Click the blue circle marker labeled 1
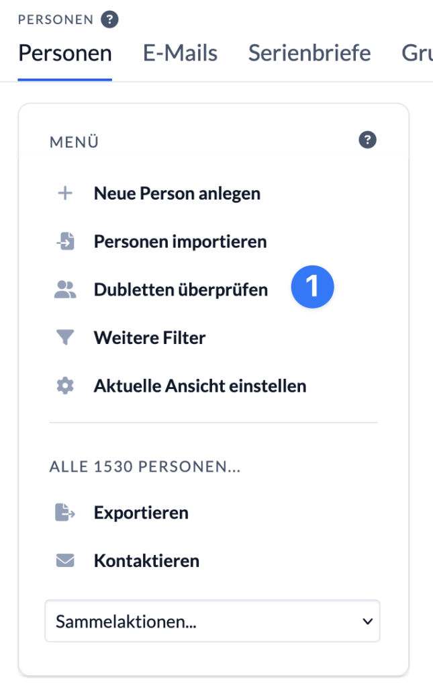Viewport: 433px width, 688px height. click(313, 287)
